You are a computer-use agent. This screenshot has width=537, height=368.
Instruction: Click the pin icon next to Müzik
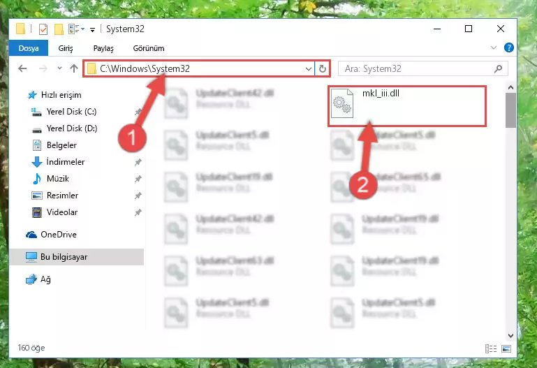click(138, 179)
